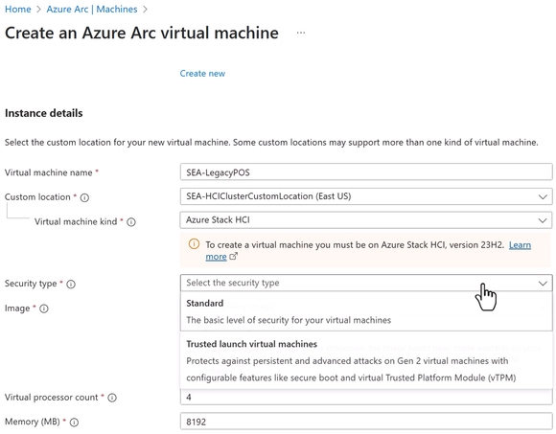Focus the Virtual machine name field
The height and width of the screenshot is (434, 556).
pos(366,172)
